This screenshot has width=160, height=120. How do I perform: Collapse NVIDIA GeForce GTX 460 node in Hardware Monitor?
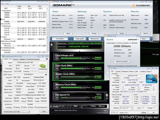8,41
